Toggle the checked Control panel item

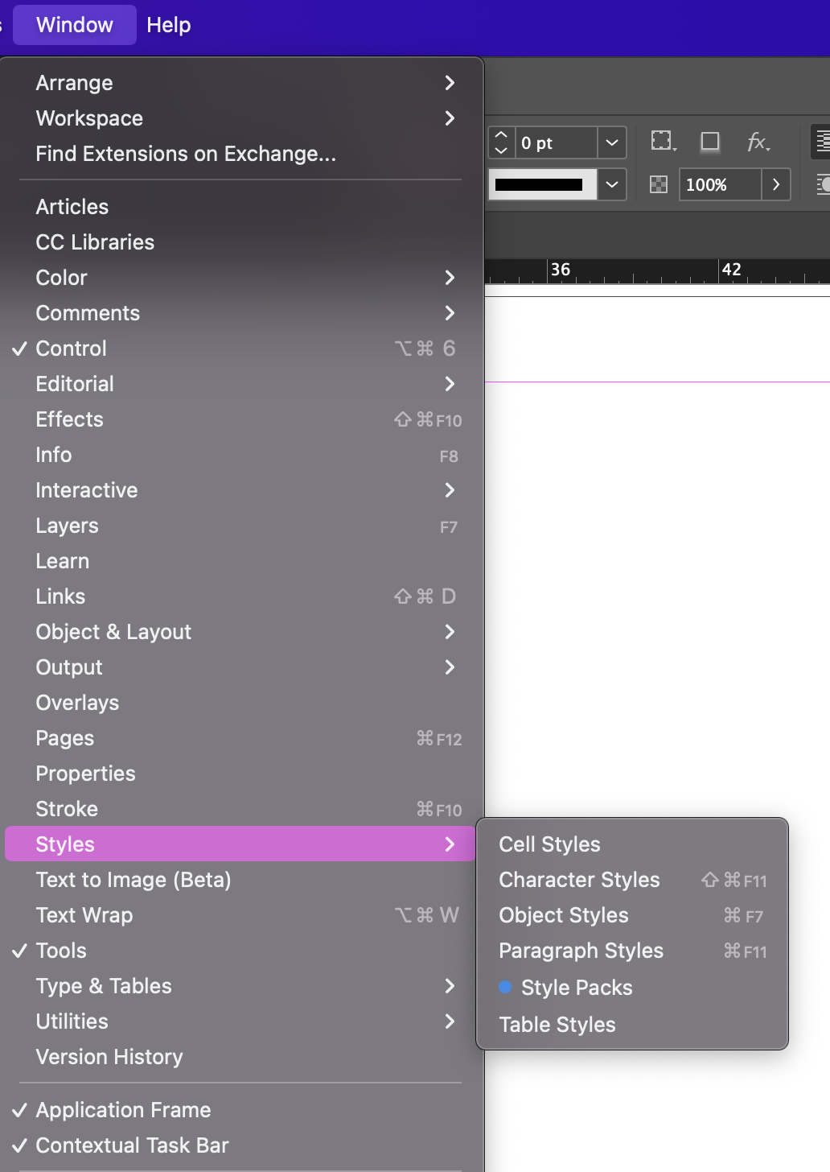pos(241,349)
